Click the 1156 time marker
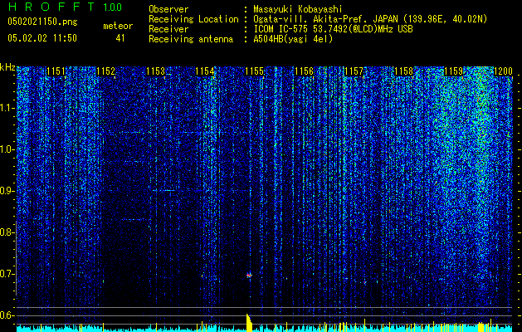Viewport: 522px width, 332px height. tap(305, 71)
